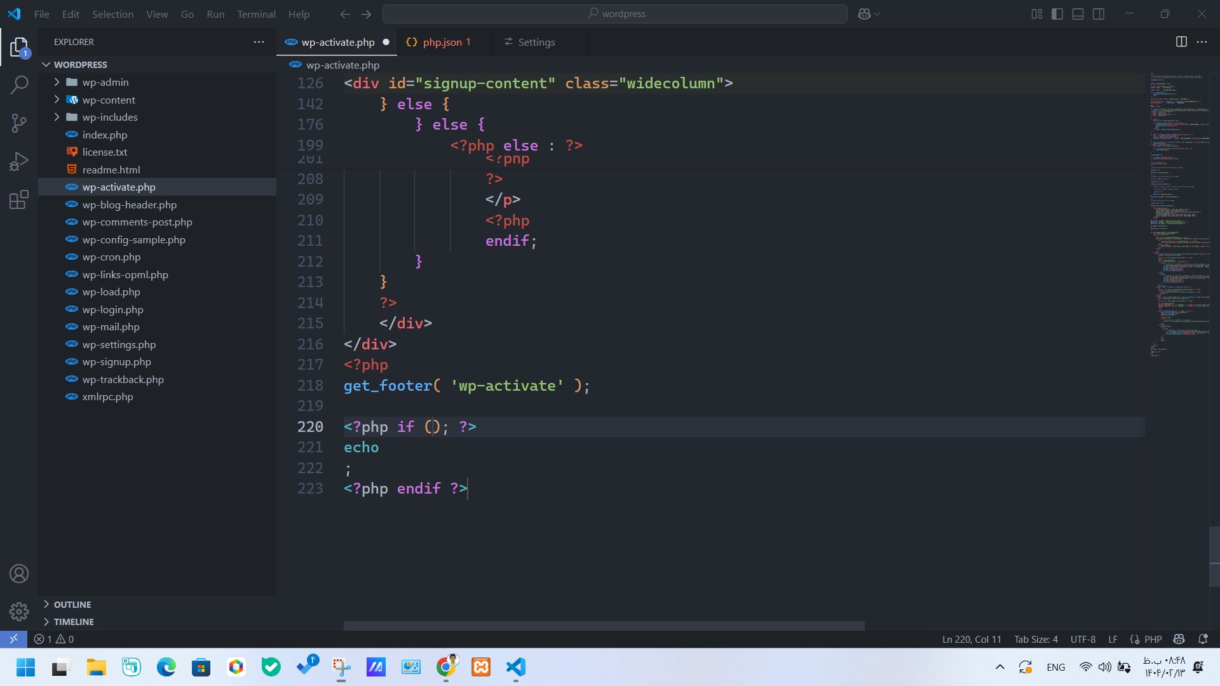Change the UTF-8 file encoding

pyautogui.click(x=1083, y=639)
